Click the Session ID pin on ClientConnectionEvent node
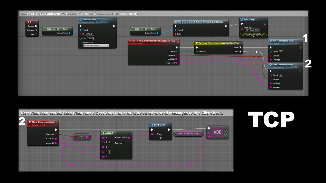Screen dimensions: 326x183 (x=56, y=139)
